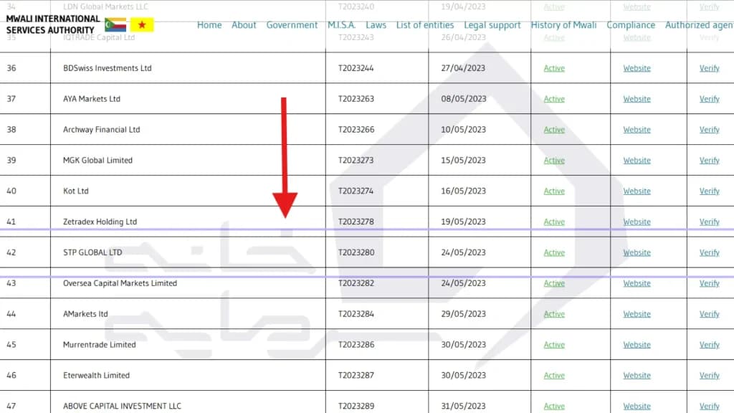Open Website link for AMarkets ltd
734x413 pixels.
pos(637,314)
